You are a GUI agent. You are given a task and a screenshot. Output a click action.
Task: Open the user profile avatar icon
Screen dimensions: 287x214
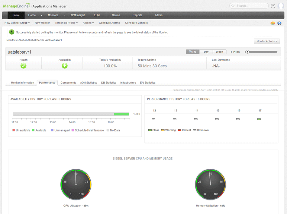pos(281,6)
